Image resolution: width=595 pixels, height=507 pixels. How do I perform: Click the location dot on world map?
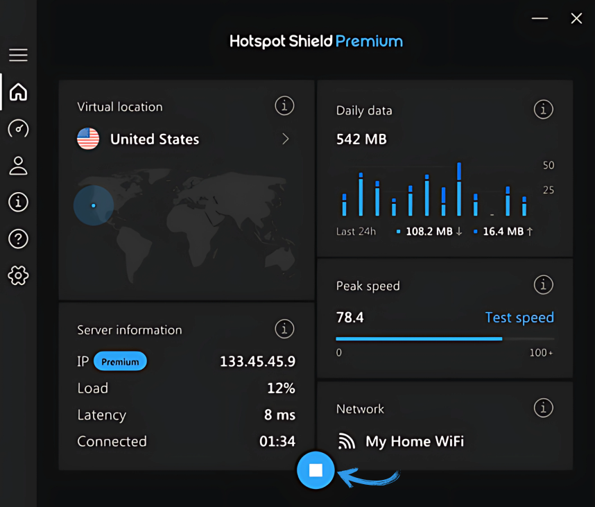pos(94,206)
